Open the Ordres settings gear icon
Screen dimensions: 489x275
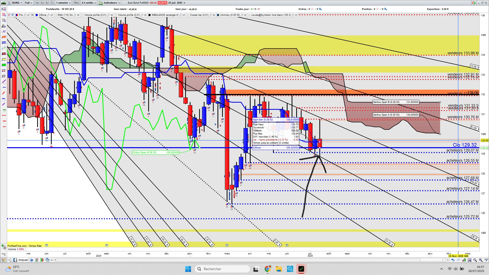click(320, 9)
